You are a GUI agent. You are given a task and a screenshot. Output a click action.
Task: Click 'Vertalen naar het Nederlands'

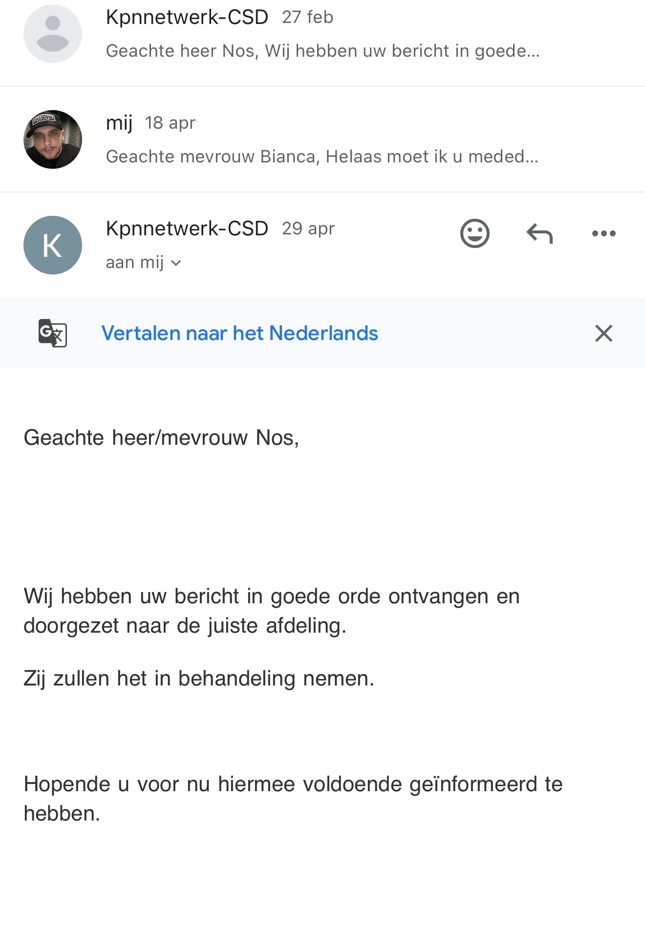[239, 333]
